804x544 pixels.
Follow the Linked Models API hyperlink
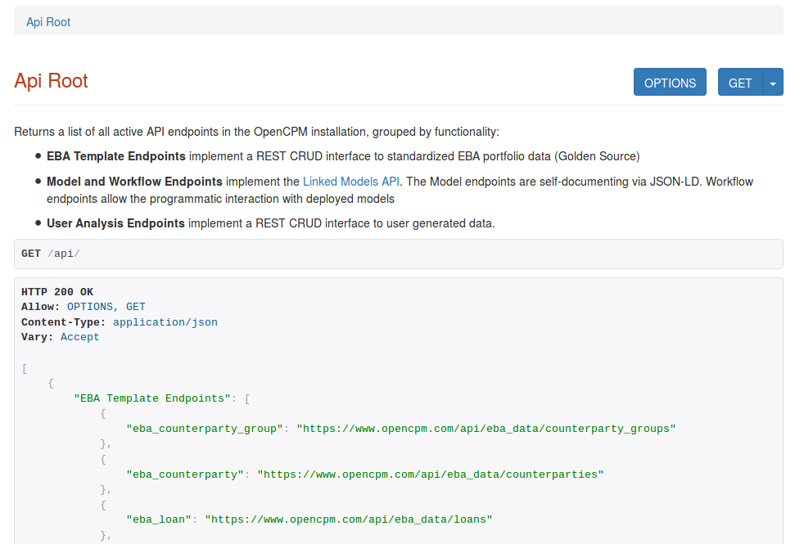pyautogui.click(x=350, y=181)
